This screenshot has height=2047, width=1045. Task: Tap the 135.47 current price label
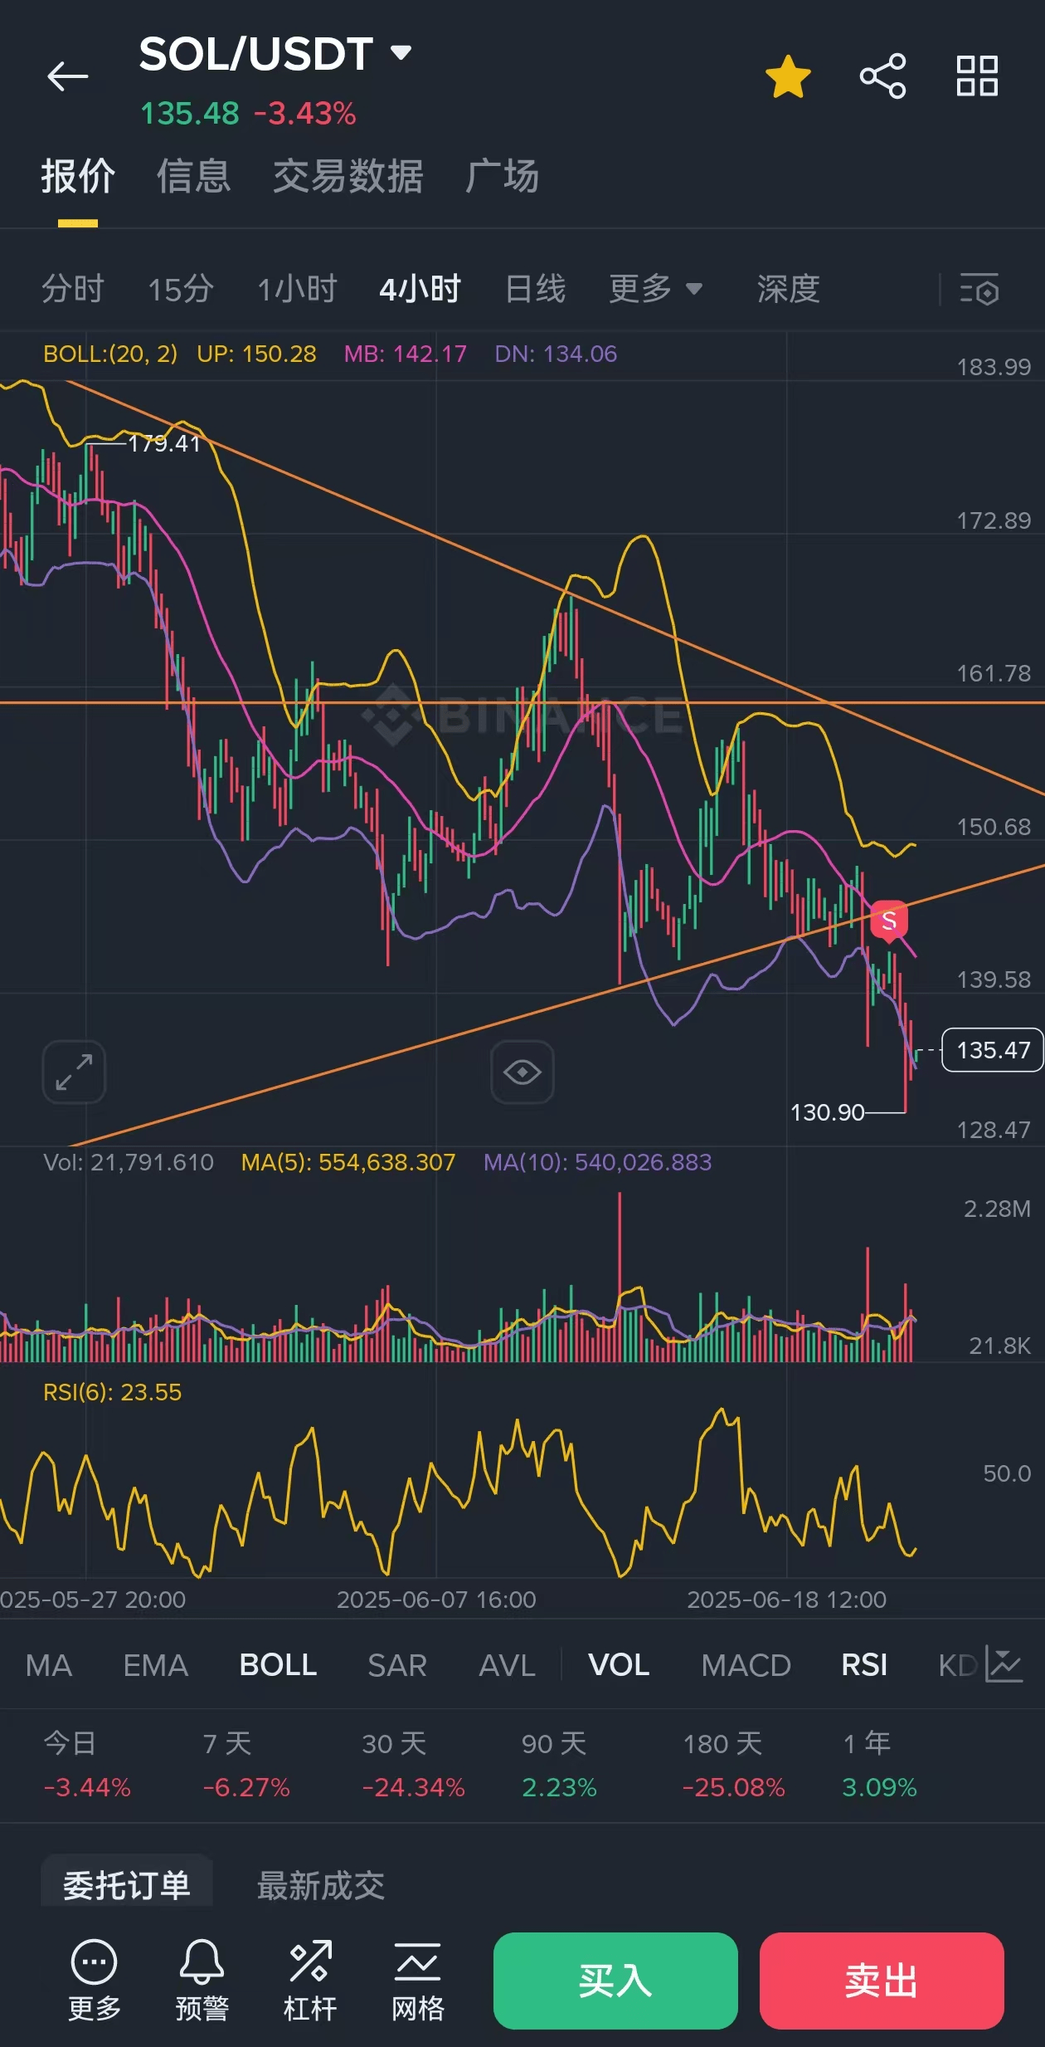click(993, 1050)
